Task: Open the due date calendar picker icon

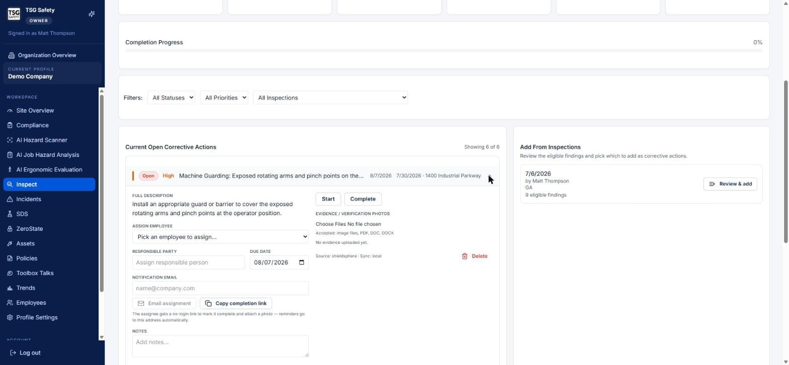Action: click(302, 262)
